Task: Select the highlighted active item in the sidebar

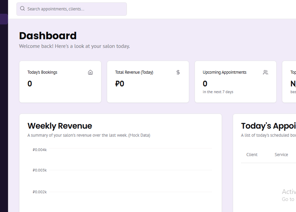Action: pos(4,19)
